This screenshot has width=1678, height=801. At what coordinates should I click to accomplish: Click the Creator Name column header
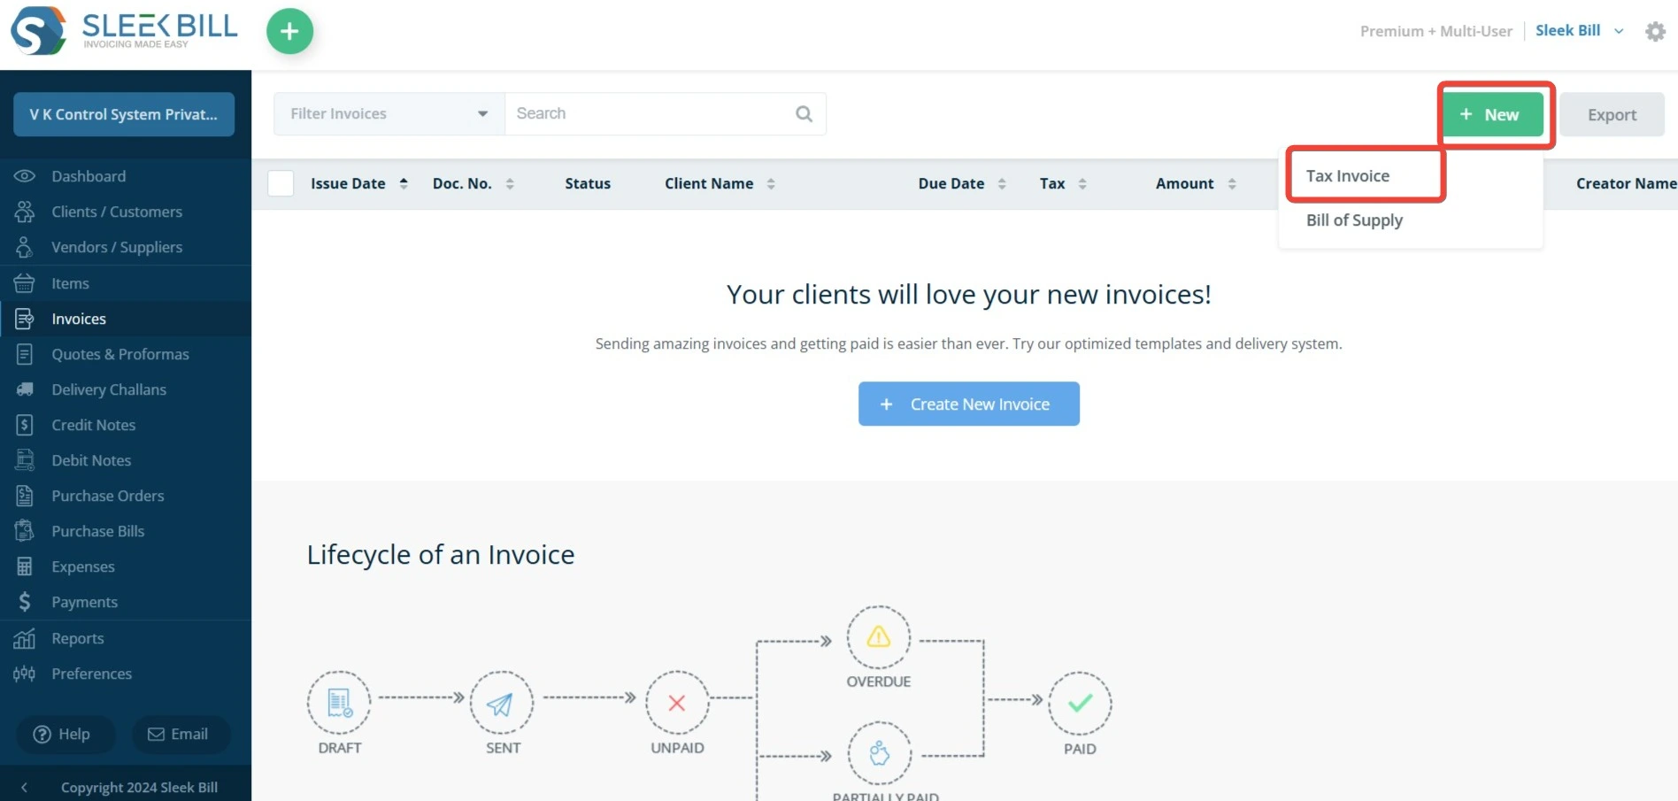pos(1626,183)
